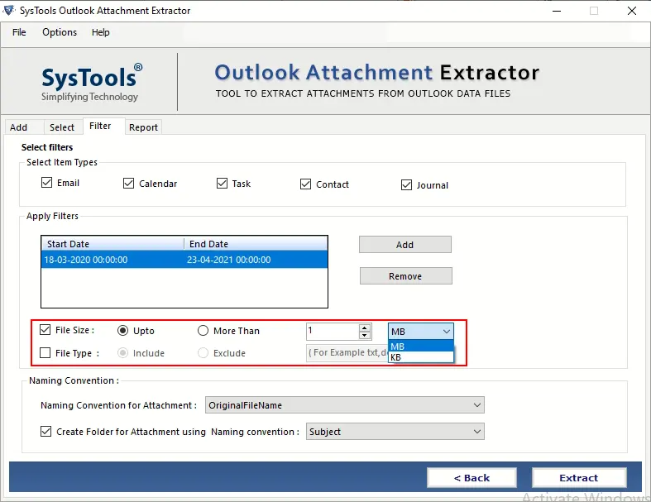Image resolution: width=651 pixels, height=502 pixels.
Task: Disable the File Size filter checkbox
Action: tap(45, 331)
